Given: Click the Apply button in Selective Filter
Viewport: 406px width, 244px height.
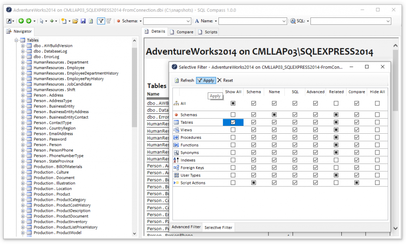Looking at the screenshot, I should 206,80.
